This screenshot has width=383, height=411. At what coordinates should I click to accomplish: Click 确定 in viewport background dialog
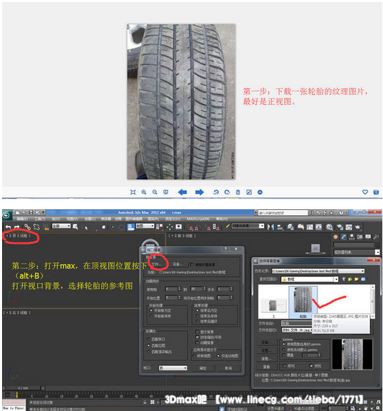click(203, 368)
